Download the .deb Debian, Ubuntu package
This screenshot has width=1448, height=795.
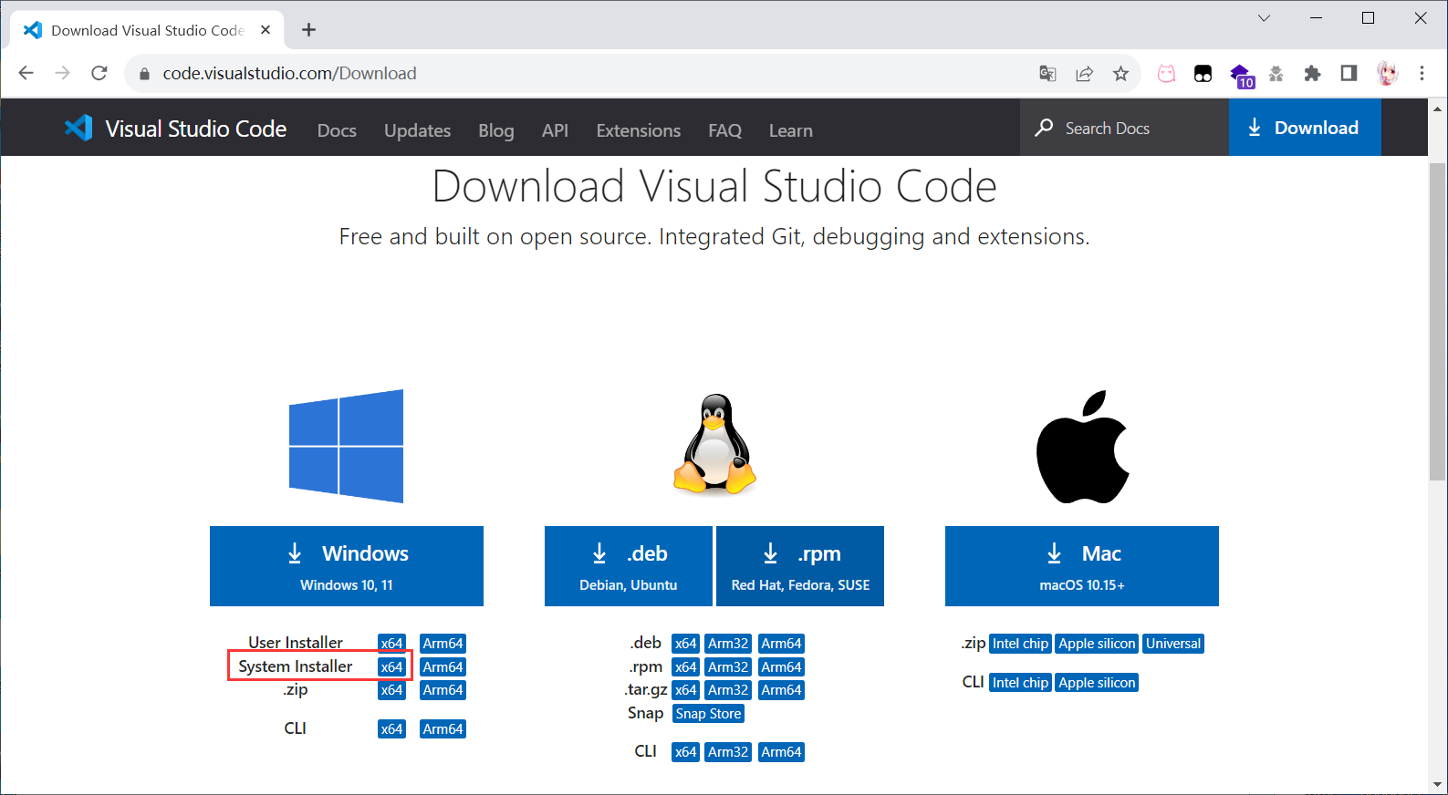[x=629, y=566]
